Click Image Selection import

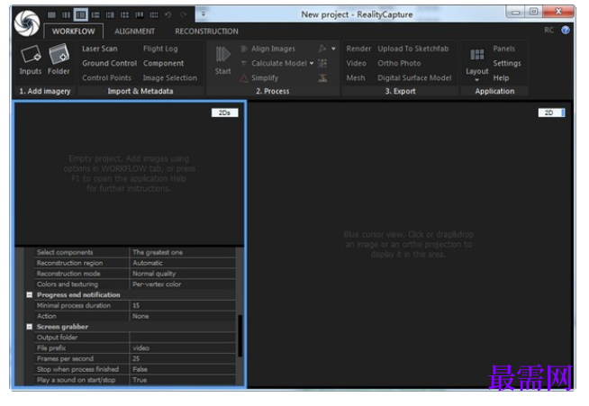pyautogui.click(x=170, y=77)
